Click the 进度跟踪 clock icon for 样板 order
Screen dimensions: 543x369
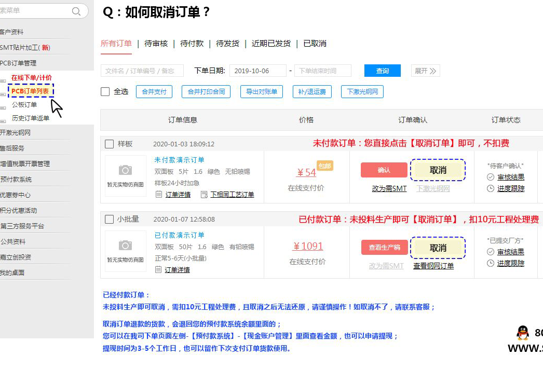(x=491, y=188)
